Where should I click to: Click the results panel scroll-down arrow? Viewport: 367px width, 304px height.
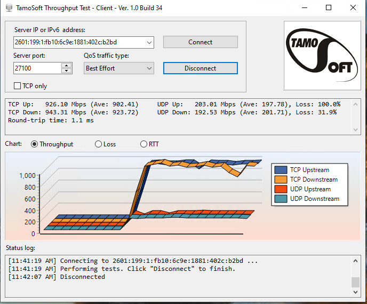(x=355, y=130)
